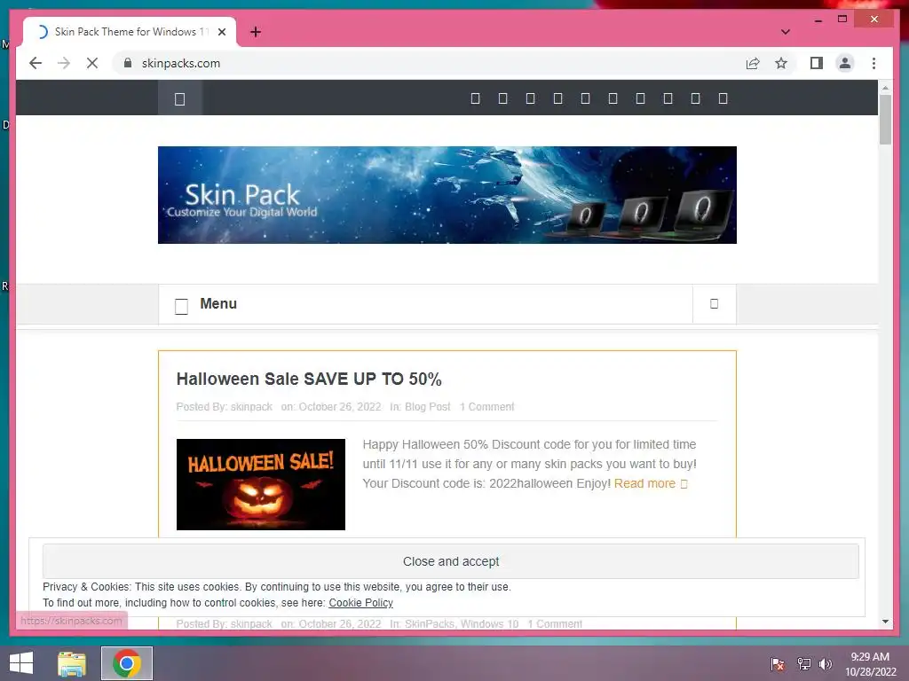The image size is (909, 681).
Task: Follow the Read more link
Action: pyautogui.click(x=651, y=483)
